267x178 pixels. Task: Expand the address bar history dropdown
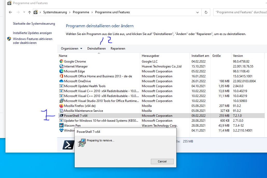197,12
